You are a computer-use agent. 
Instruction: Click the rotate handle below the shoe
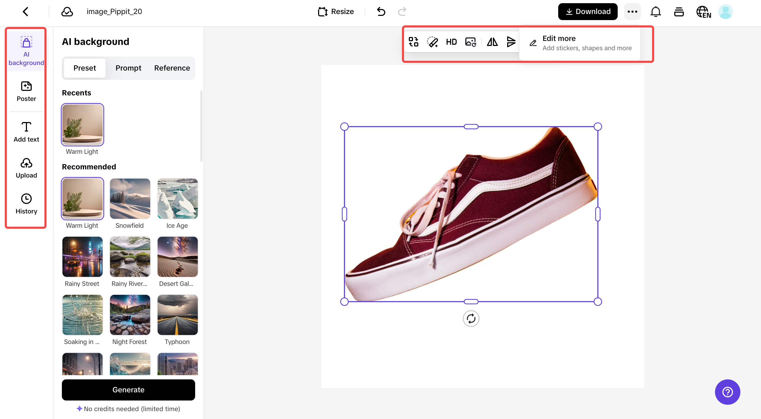tap(471, 318)
